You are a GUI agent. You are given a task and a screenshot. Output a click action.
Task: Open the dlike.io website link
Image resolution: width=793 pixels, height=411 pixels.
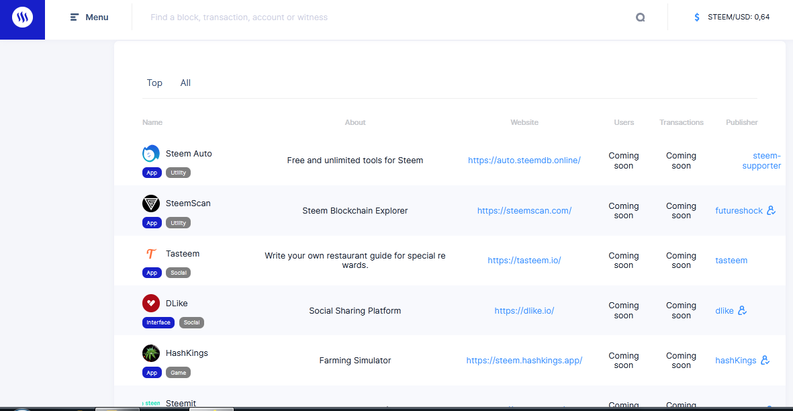(524, 311)
